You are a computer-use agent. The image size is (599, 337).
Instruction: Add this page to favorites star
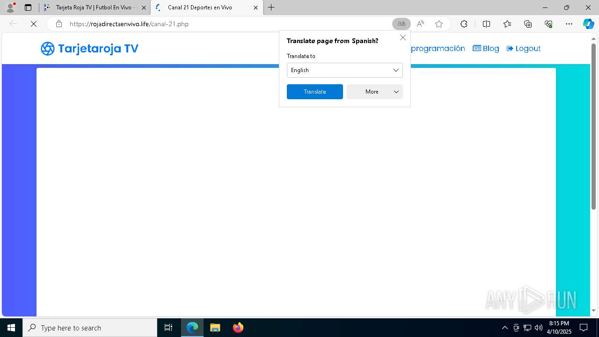[439, 24]
